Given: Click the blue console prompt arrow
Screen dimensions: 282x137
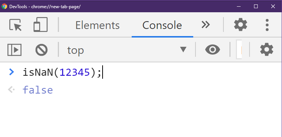Looking at the screenshot, I should tap(11, 72).
